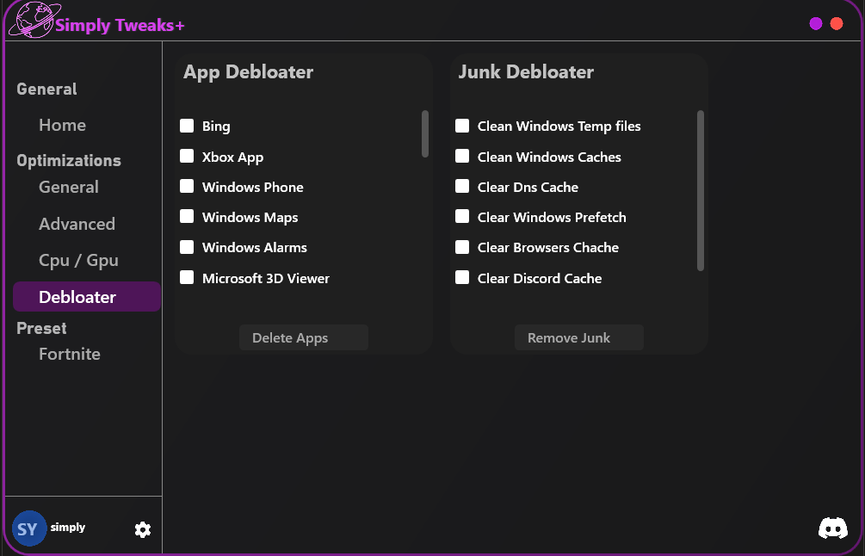Select the Clear Dns Cache checkbox
Image resolution: width=865 pixels, height=556 pixels.
[462, 187]
